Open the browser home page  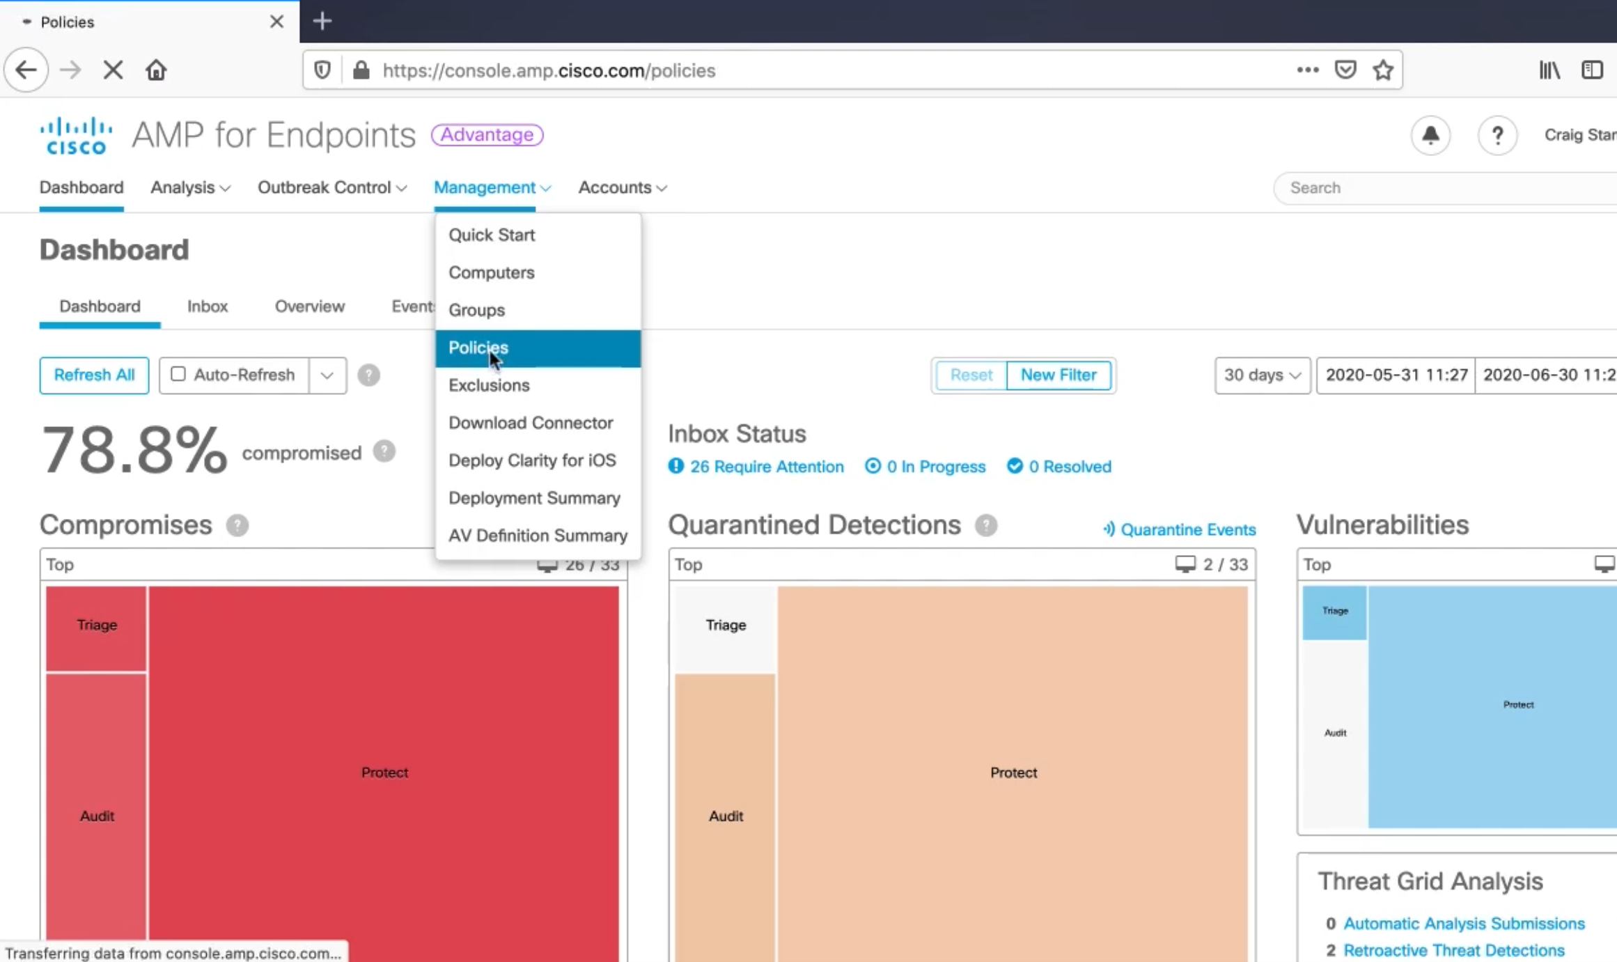click(x=156, y=70)
